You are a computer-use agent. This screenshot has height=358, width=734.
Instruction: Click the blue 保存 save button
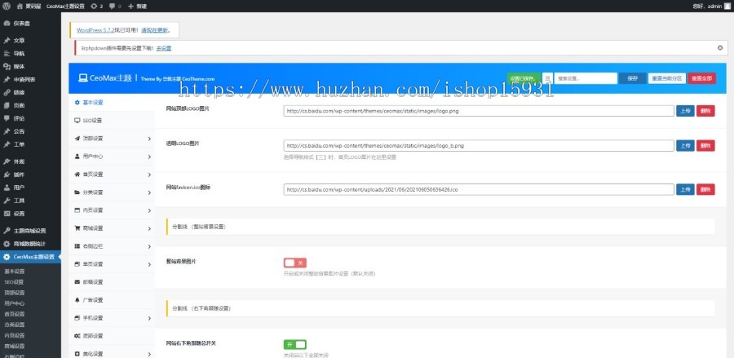(x=632, y=78)
